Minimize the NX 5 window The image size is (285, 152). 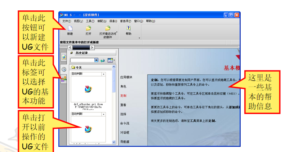[x=226, y=15]
